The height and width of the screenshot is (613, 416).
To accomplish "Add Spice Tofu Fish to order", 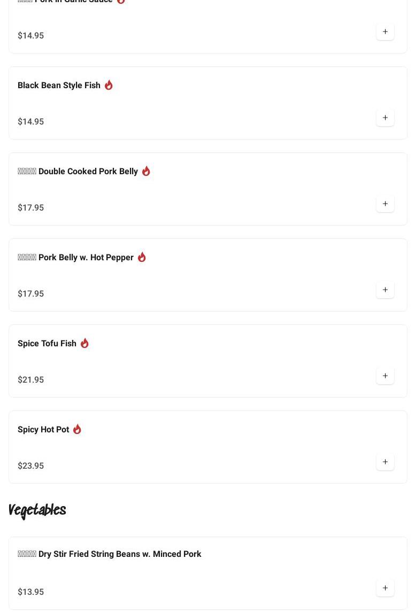I will tap(385, 376).
